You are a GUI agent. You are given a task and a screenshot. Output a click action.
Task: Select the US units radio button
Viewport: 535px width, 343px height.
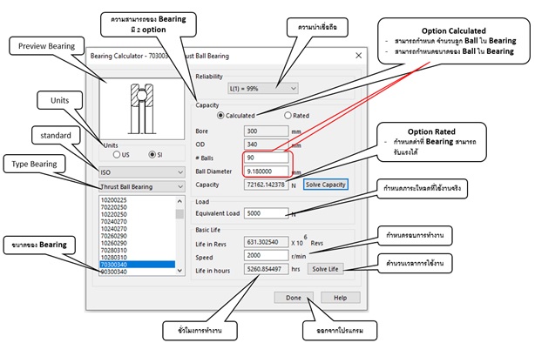[117, 154]
